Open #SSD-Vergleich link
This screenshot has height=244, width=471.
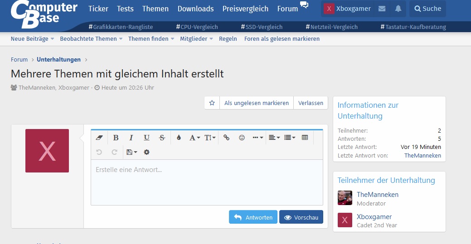coord(262,27)
